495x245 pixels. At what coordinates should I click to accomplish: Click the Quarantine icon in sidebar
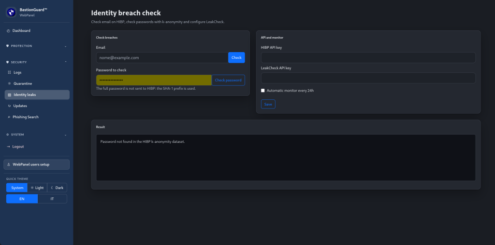click(x=9, y=84)
